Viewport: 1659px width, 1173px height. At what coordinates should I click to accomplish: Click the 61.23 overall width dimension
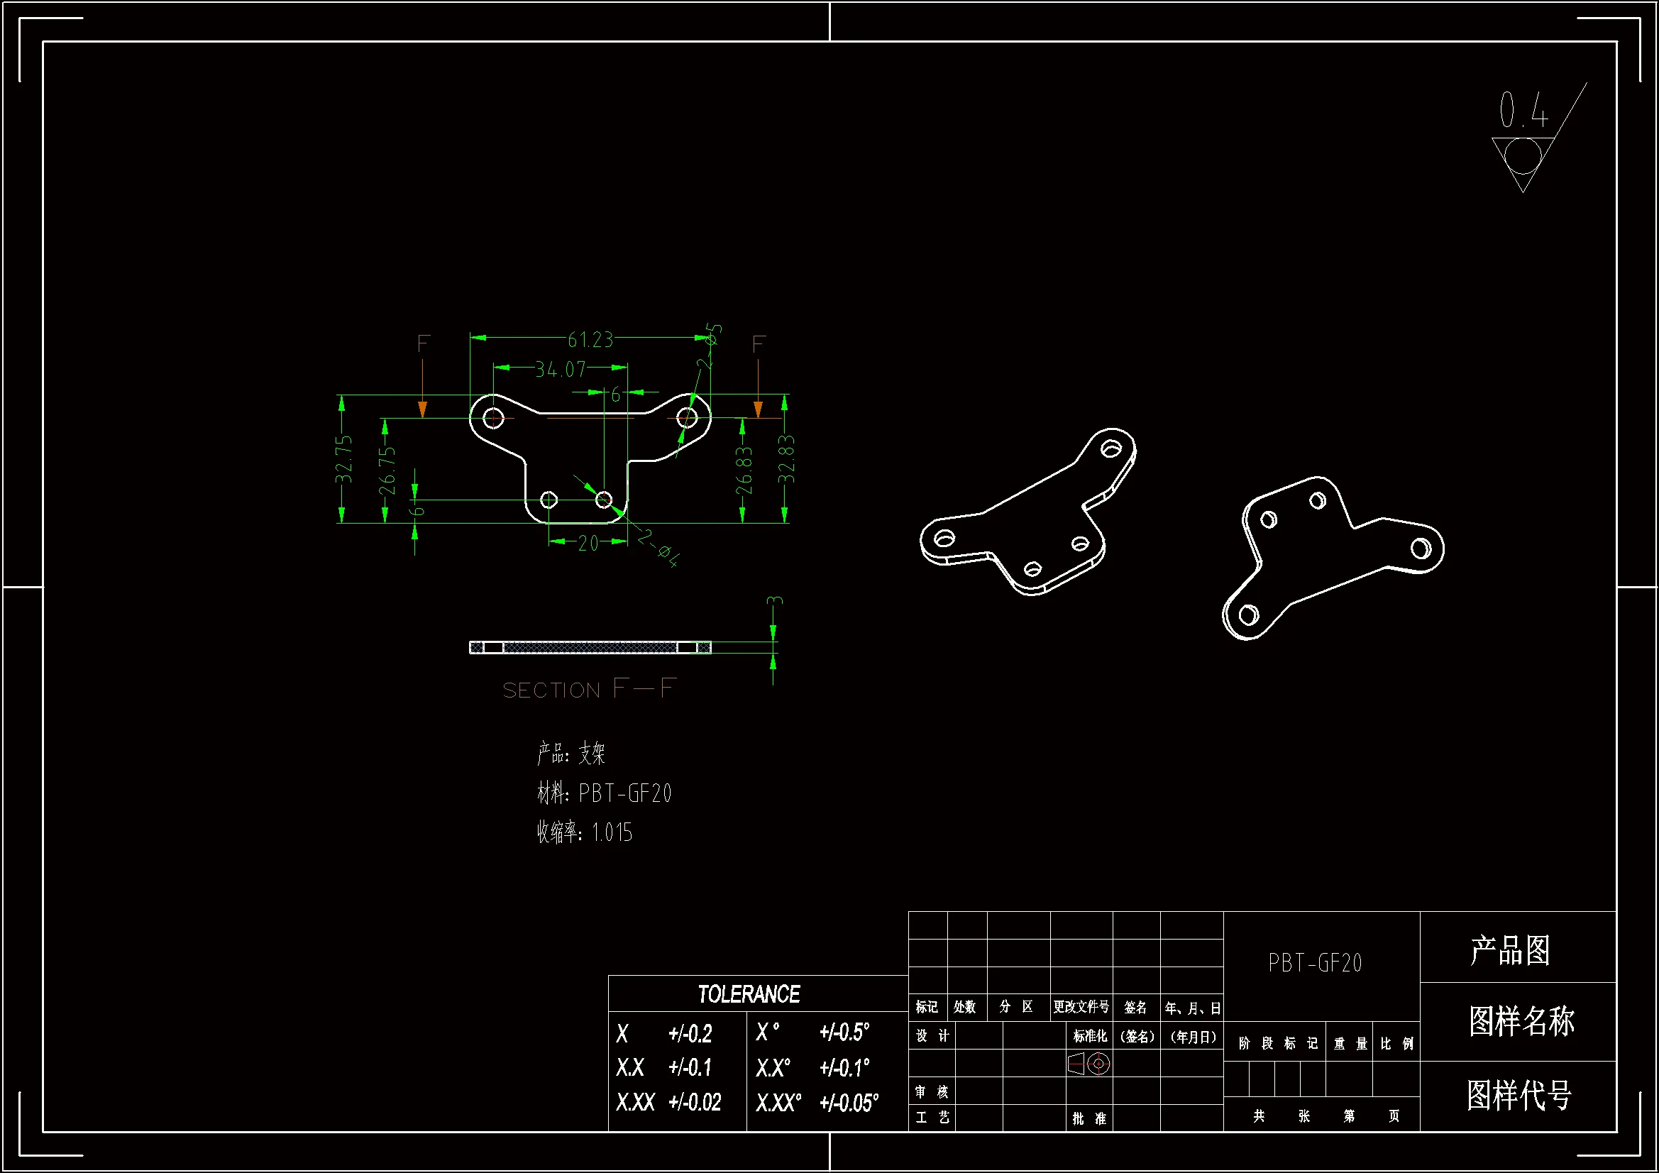pyautogui.click(x=590, y=339)
